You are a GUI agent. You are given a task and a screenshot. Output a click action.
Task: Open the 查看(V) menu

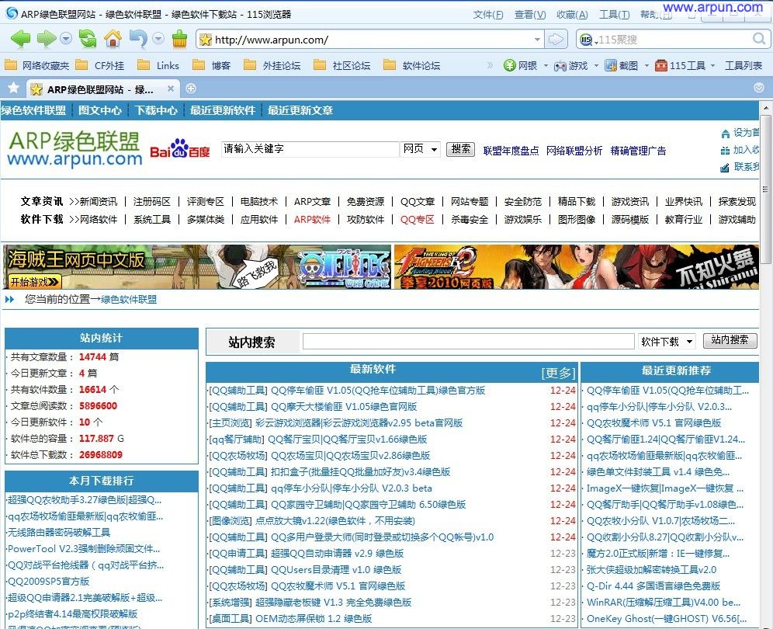[x=530, y=14]
